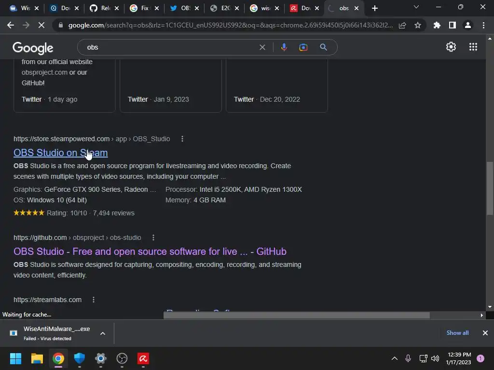Click the https://streamlabs.com URL text
The height and width of the screenshot is (370, 494).
pyautogui.click(x=47, y=300)
